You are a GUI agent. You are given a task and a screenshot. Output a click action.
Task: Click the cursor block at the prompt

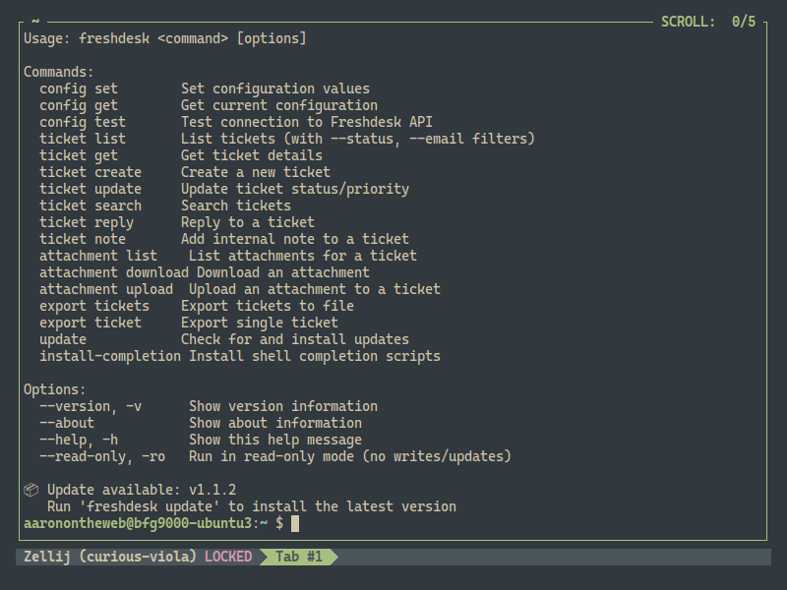[x=295, y=523]
